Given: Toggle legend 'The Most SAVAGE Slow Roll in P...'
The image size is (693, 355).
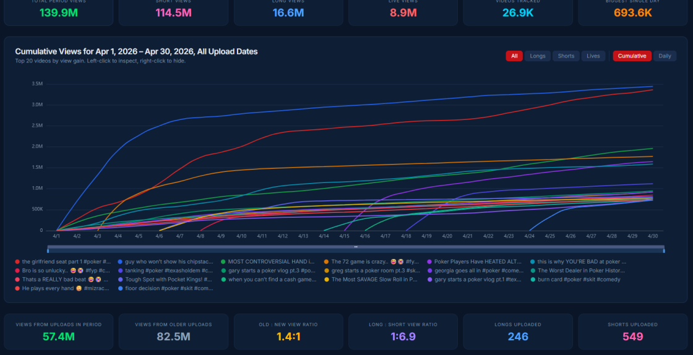Looking at the screenshot, I should point(371,280).
